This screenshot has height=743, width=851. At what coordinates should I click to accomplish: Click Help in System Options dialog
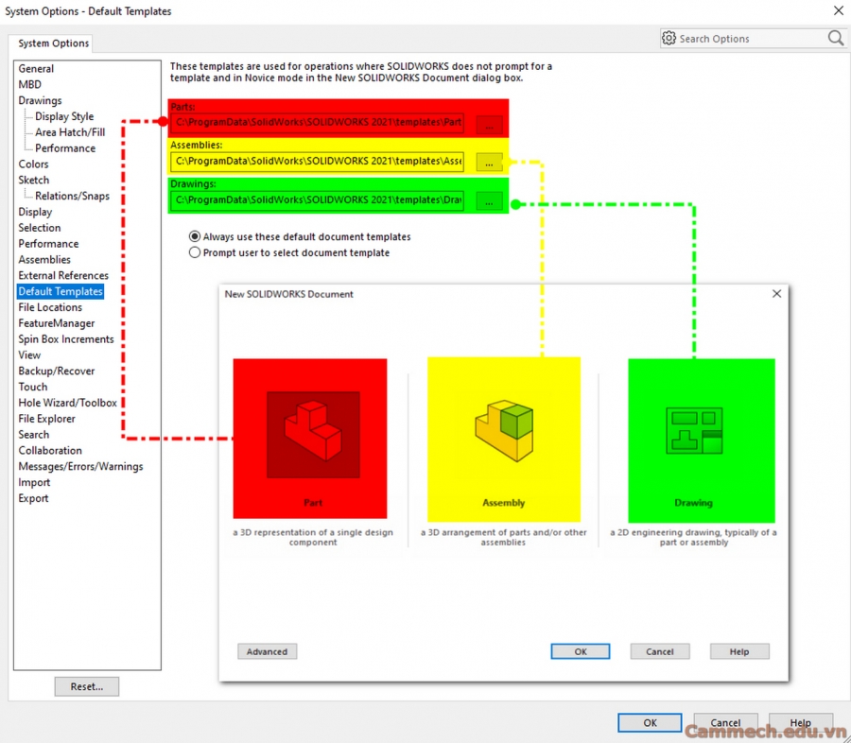[801, 722]
